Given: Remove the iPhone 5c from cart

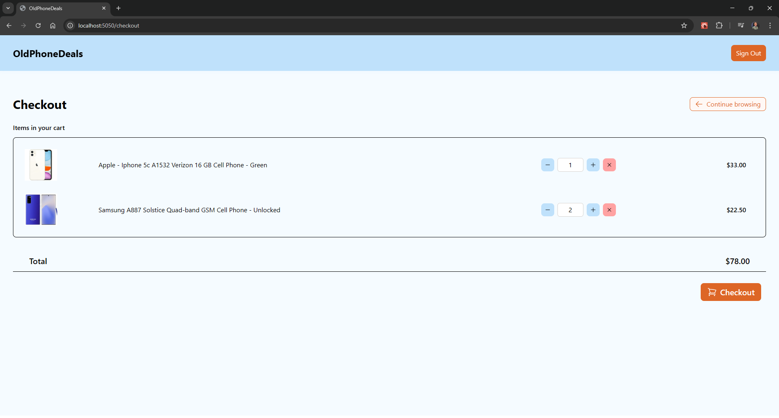Looking at the screenshot, I should pyautogui.click(x=609, y=164).
